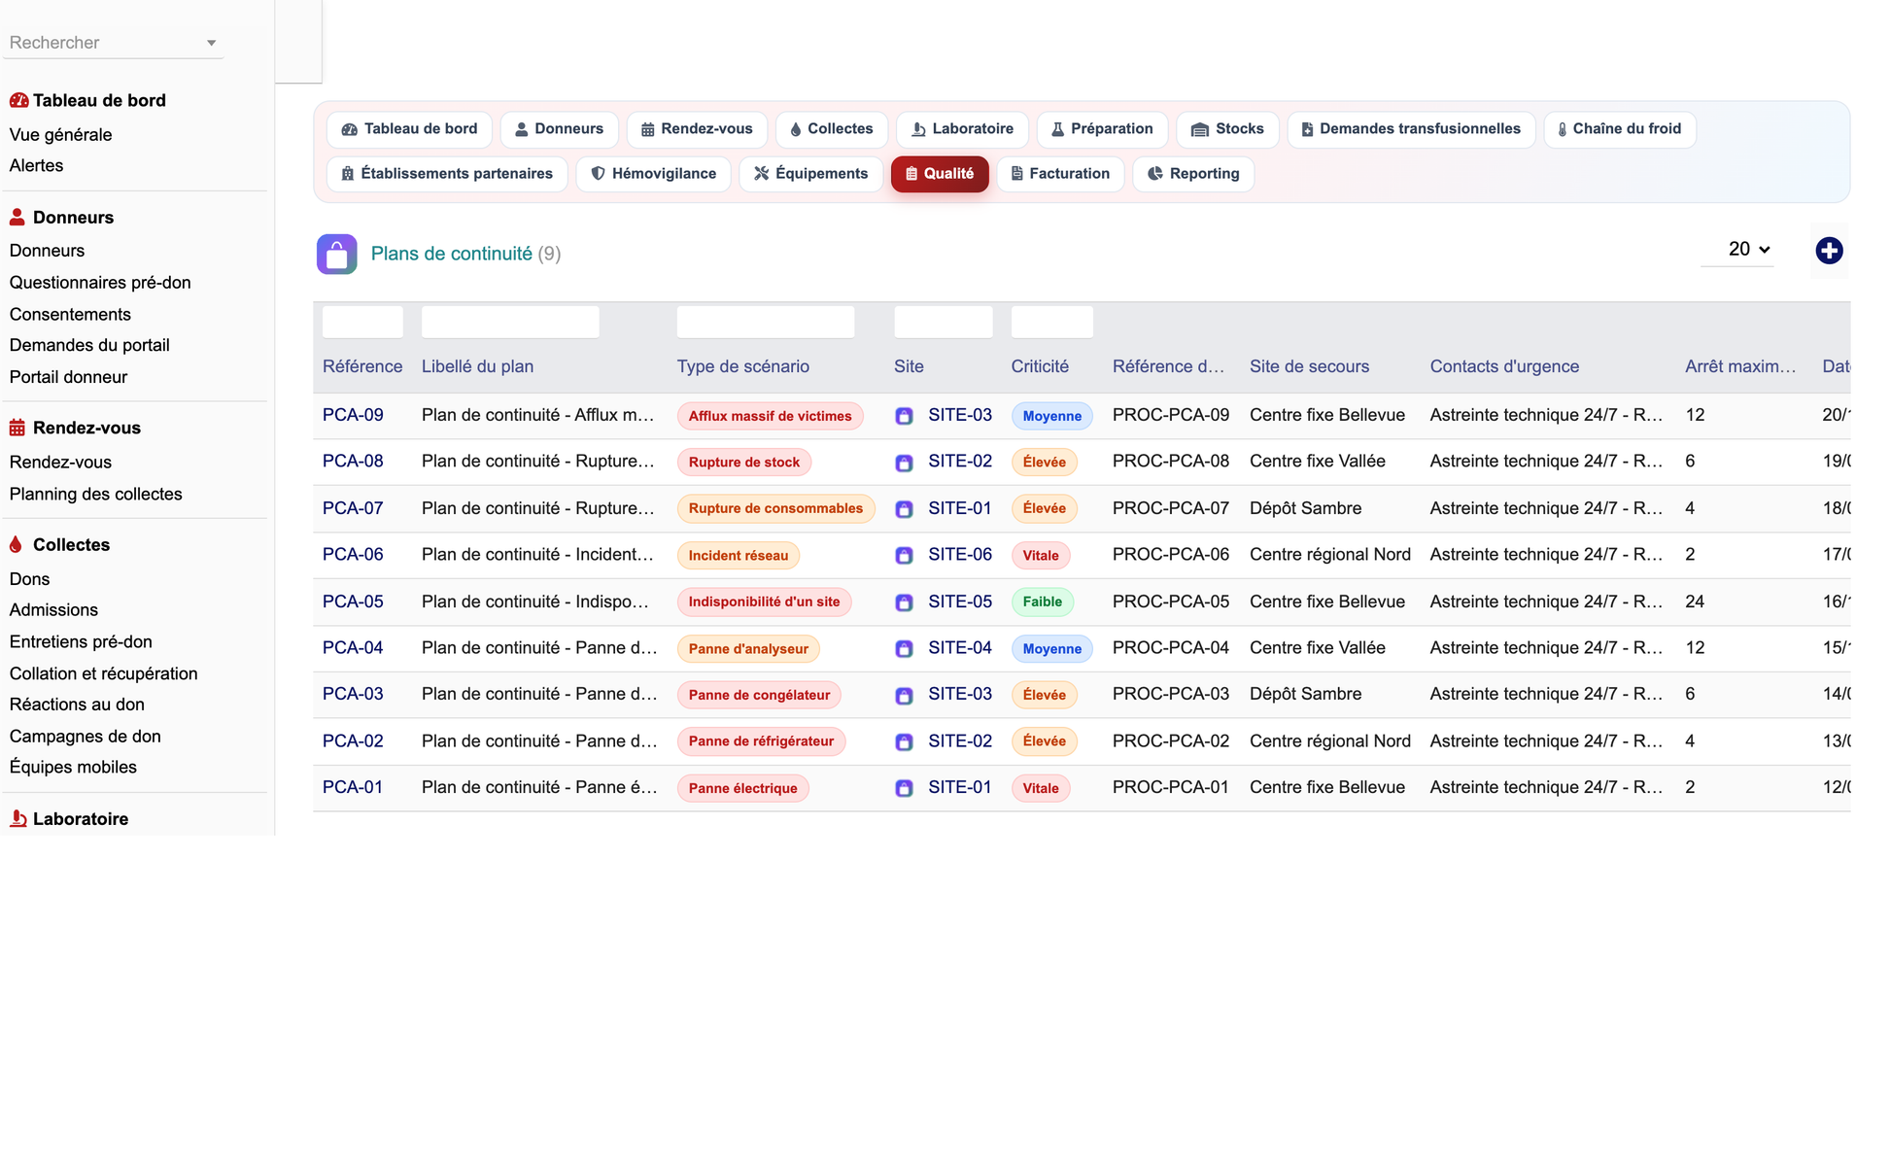1891x1170 pixels.
Task: Go to the Collectes tab
Action: point(831,129)
